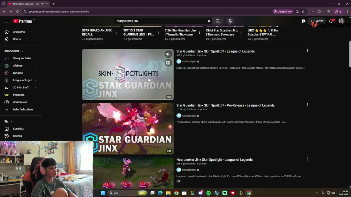This screenshot has height=197, width=351.
Task: Open more options for Star Guardian Jinx Skin Spotlight
Action: point(307,51)
